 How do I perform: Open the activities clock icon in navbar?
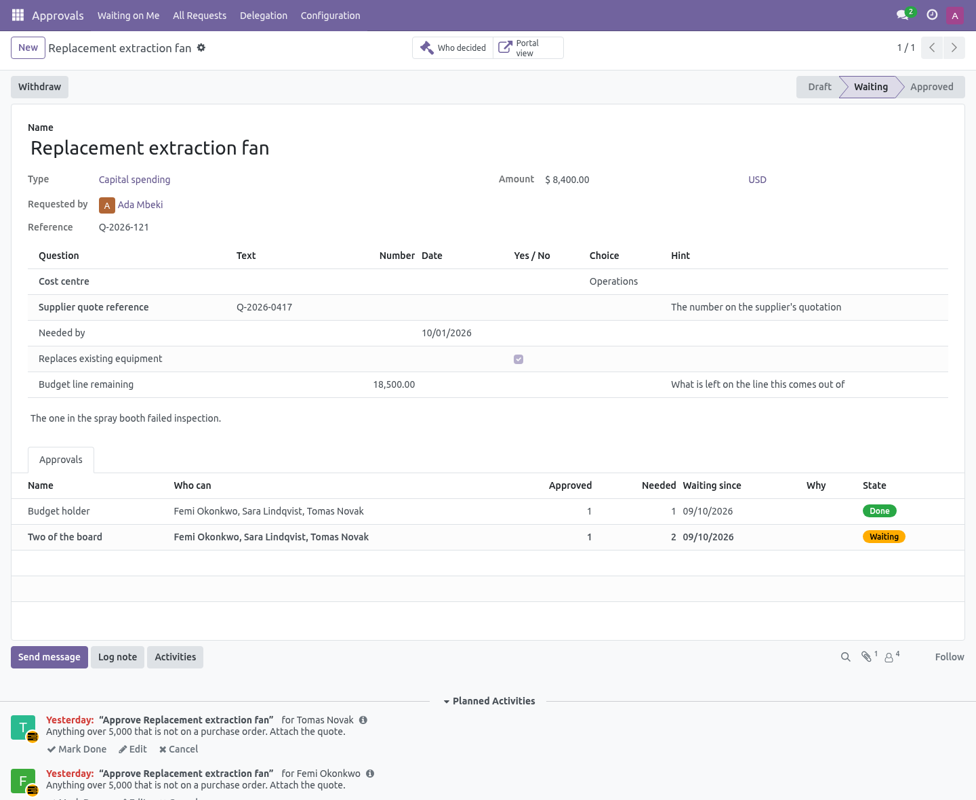coord(932,15)
